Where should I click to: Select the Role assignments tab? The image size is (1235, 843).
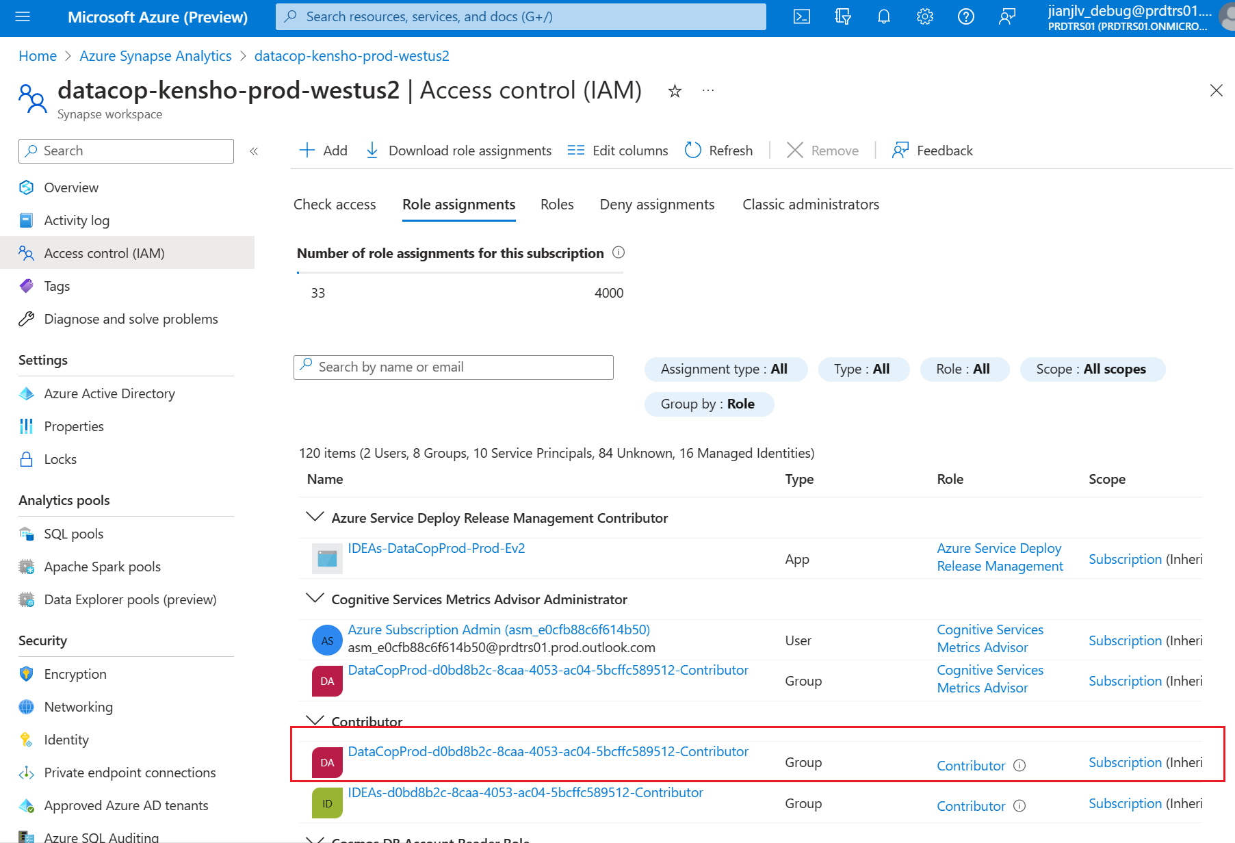point(459,205)
